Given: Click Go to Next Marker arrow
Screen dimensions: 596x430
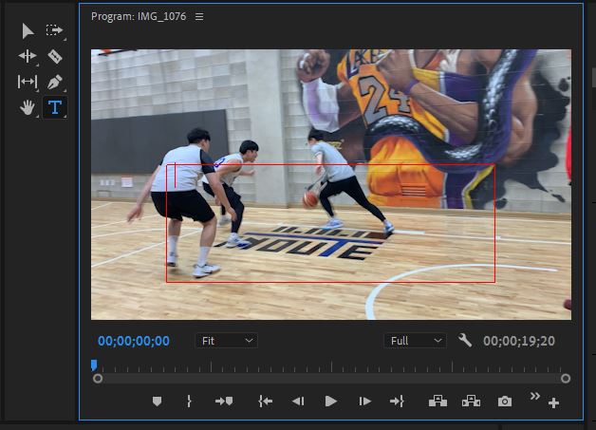Looking at the screenshot, I should (224, 402).
